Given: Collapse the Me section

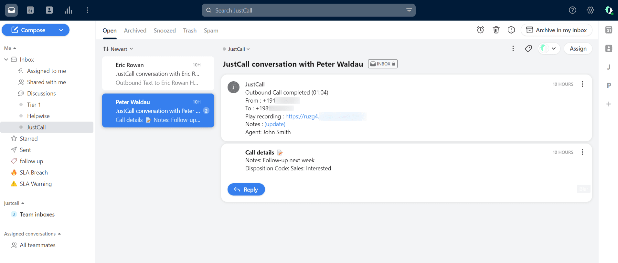Looking at the screenshot, I should pyautogui.click(x=10, y=48).
